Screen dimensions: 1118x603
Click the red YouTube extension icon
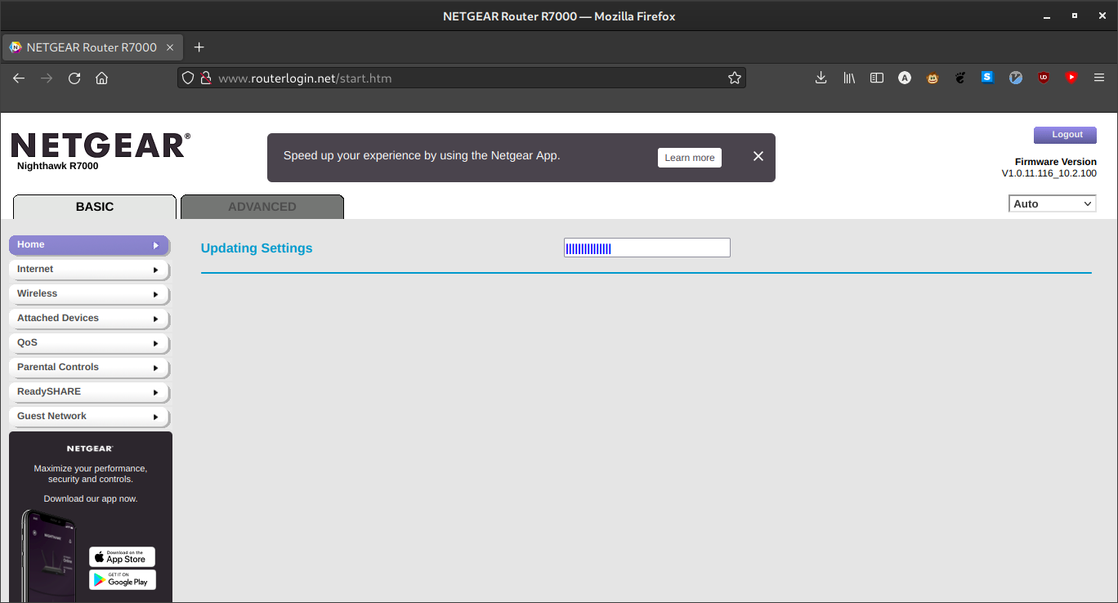[x=1071, y=78]
